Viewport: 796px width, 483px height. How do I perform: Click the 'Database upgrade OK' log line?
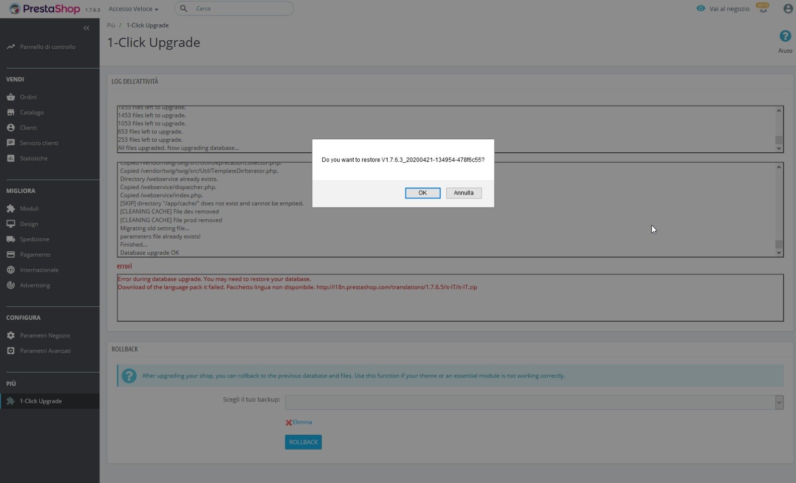(150, 253)
